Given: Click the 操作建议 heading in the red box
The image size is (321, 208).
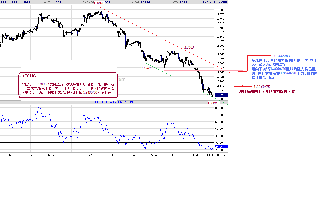Looking at the screenshot, I should 29,75.
